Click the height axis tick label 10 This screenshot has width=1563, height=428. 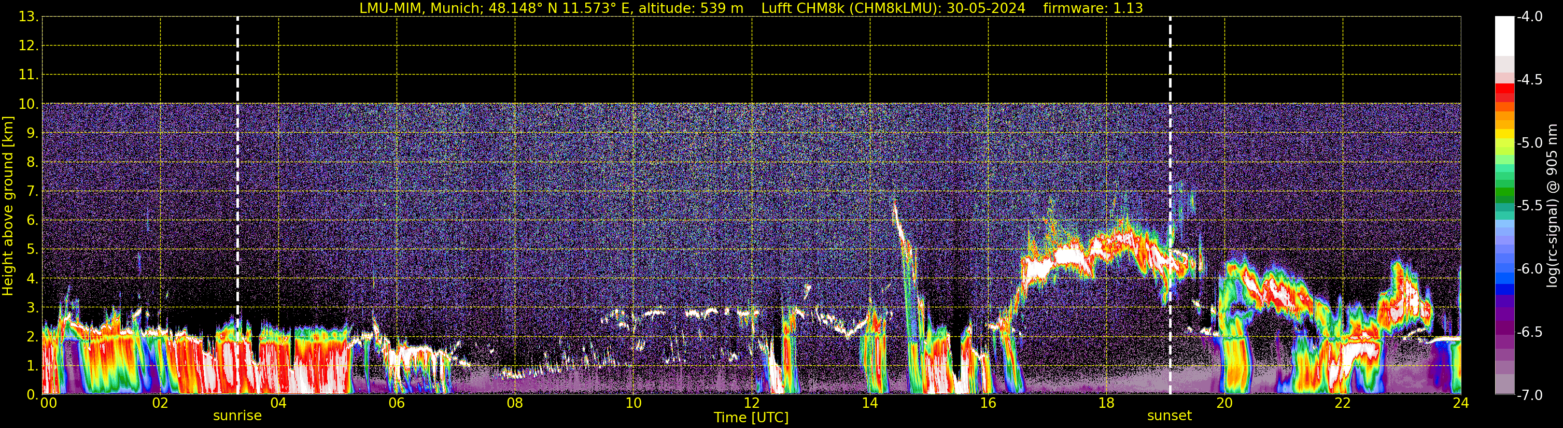(x=28, y=104)
